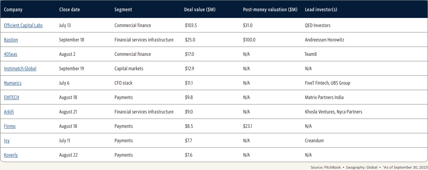Follow the Ivy company link
The height and width of the screenshot is (170, 428).
pyautogui.click(x=7, y=141)
